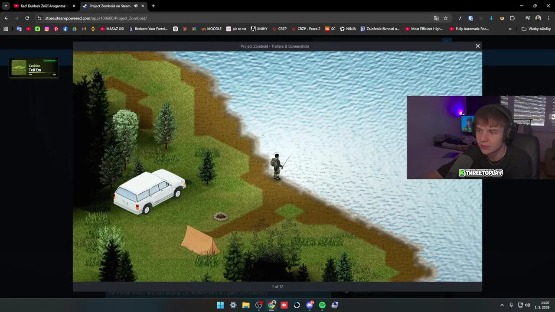The width and height of the screenshot is (555, 312).
Task: Close the Project Zomboid on Steam tab
Action: [143, 6]
